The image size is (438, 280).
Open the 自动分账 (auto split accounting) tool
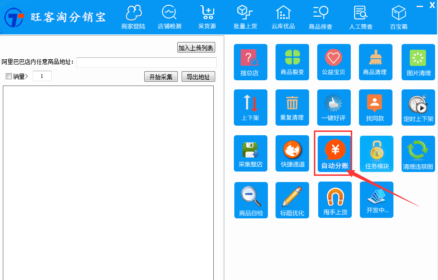(334, 153)
